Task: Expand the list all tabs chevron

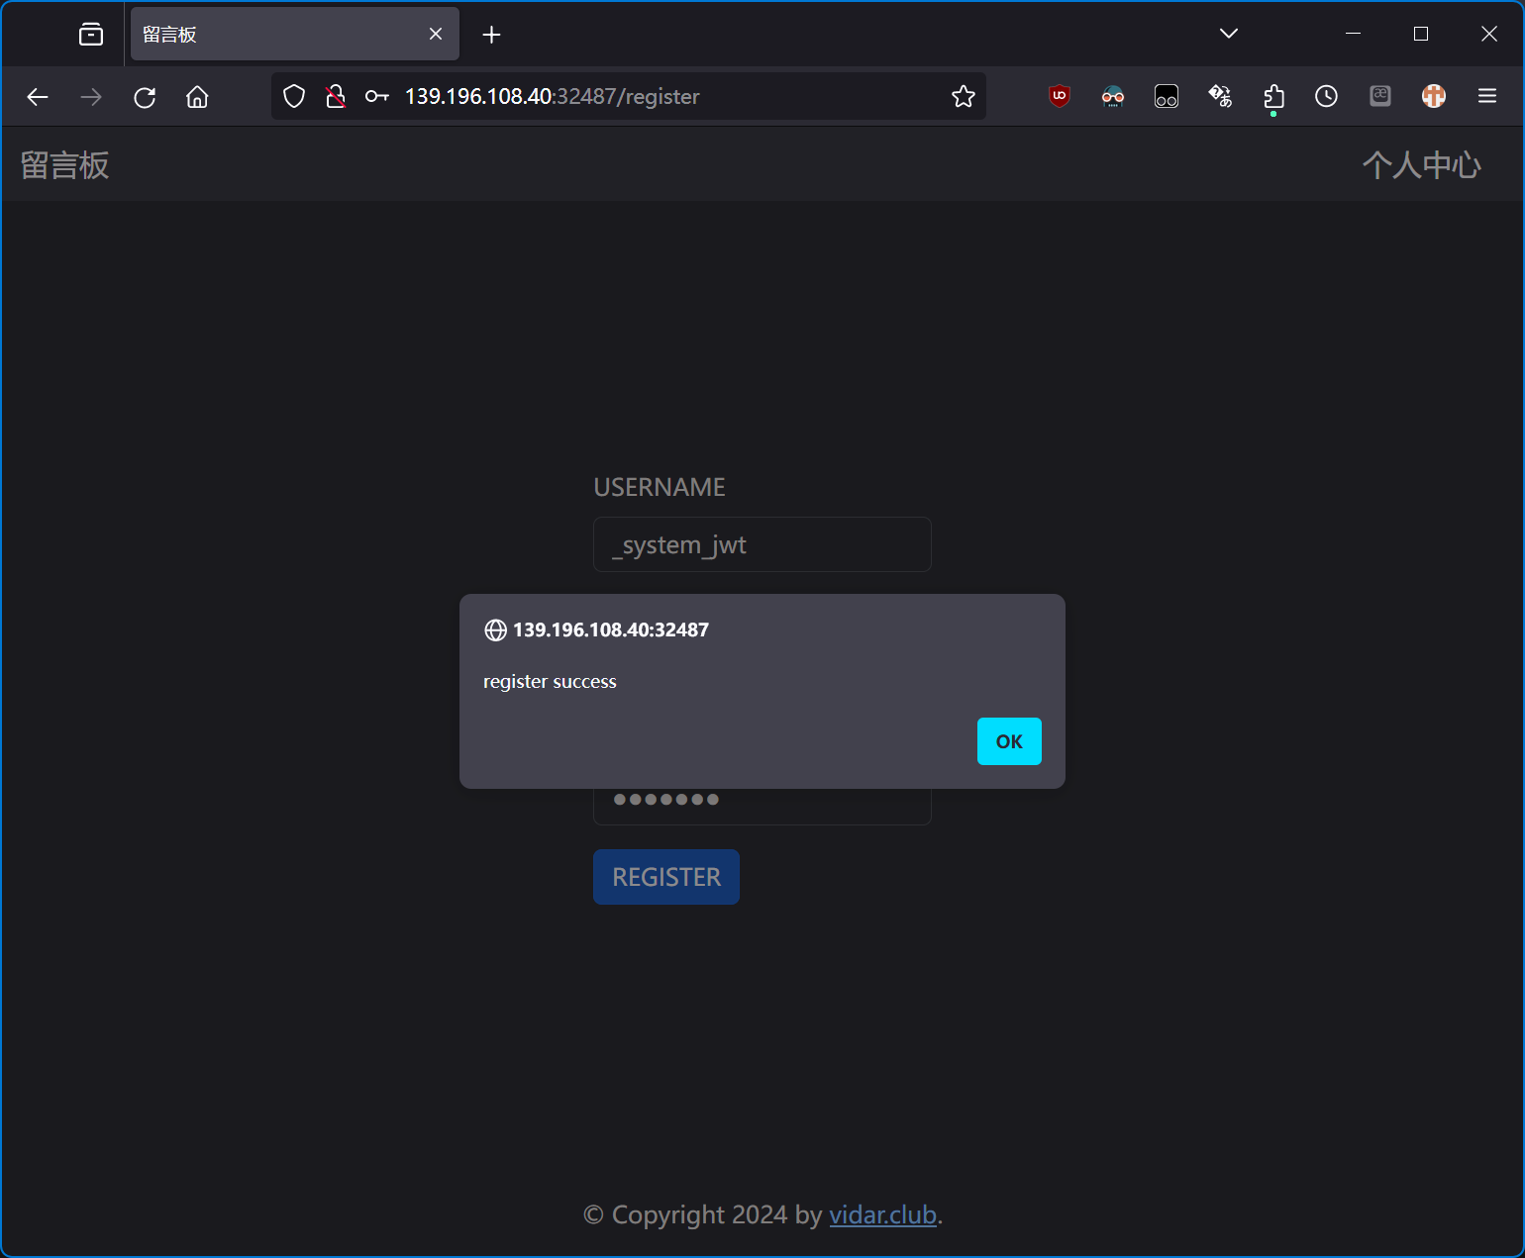Action: 1229,34
